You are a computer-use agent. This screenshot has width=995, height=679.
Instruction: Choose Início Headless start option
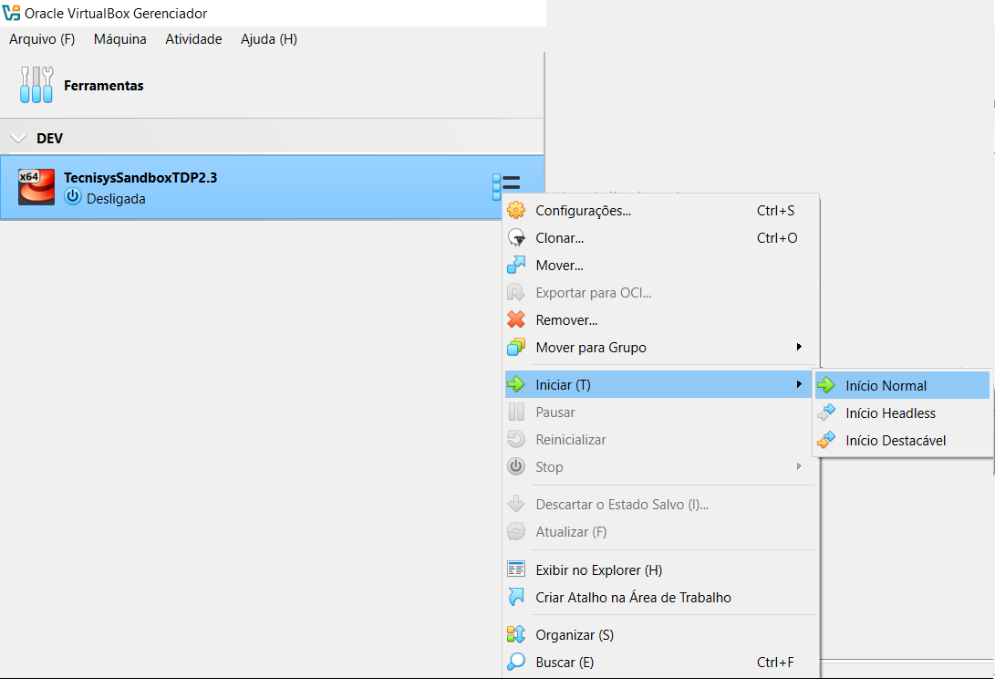click(902, 413)
